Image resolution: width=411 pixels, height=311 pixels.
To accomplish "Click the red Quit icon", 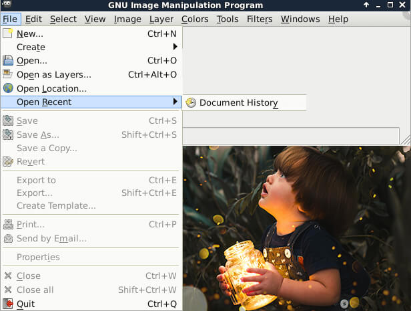I will point(8,304).
